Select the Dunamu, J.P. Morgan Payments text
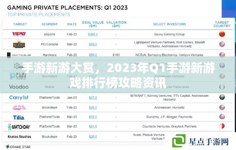 click(169, 117)
